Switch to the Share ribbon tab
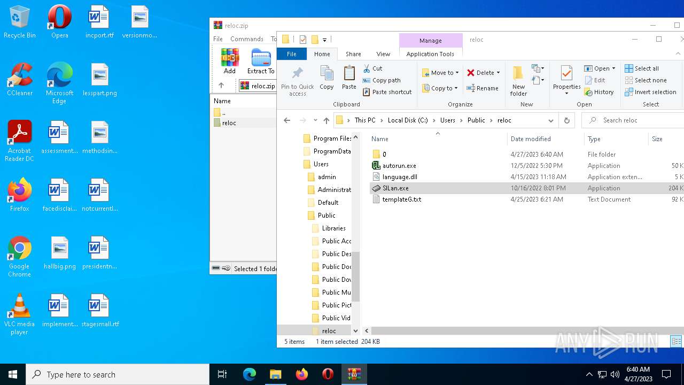The width and height of the screenshot is (684, 385). [x=353, y=54]
